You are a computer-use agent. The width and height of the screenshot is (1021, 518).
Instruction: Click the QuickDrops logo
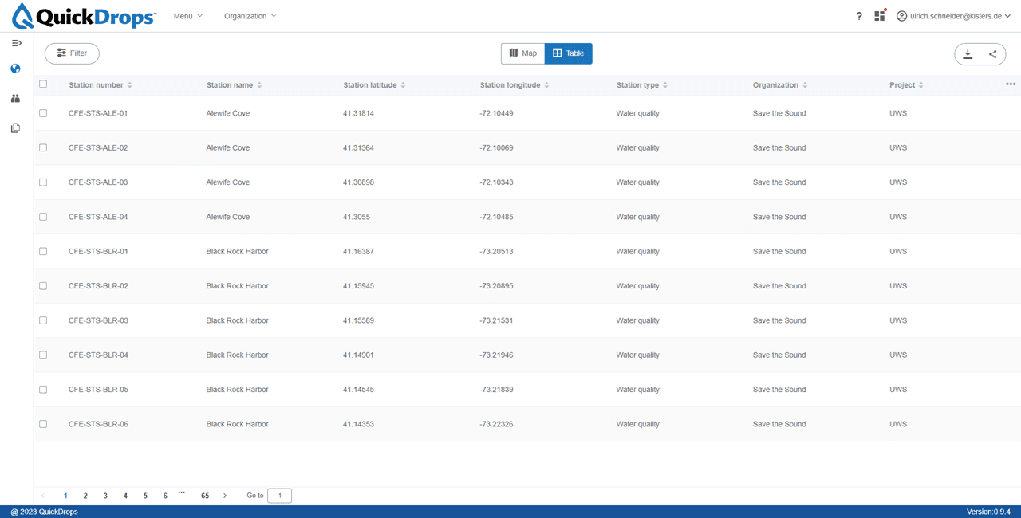pyautogui.click(x=84, y=16)
